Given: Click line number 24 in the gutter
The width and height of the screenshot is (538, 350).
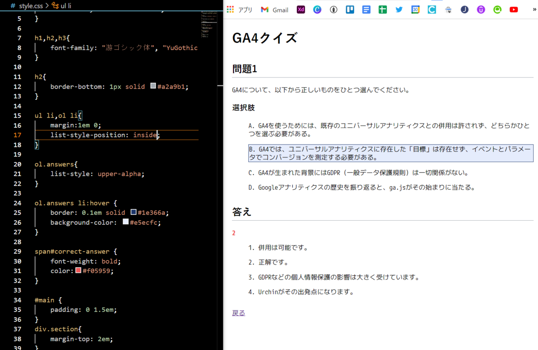Looking at the screenshot, I should (x=17, y=203).
